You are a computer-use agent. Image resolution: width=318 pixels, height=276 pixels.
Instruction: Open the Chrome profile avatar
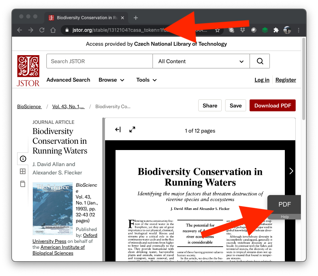287,30
